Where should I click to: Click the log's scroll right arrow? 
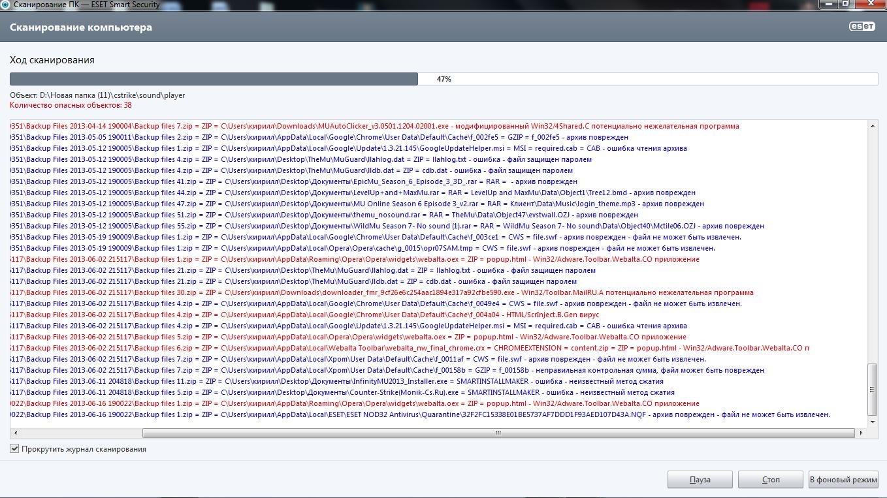tap(861, 433)
